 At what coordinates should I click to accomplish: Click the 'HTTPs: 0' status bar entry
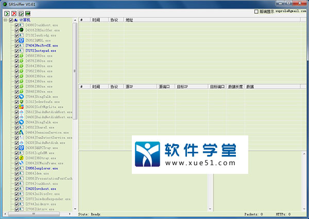point(283,214)
